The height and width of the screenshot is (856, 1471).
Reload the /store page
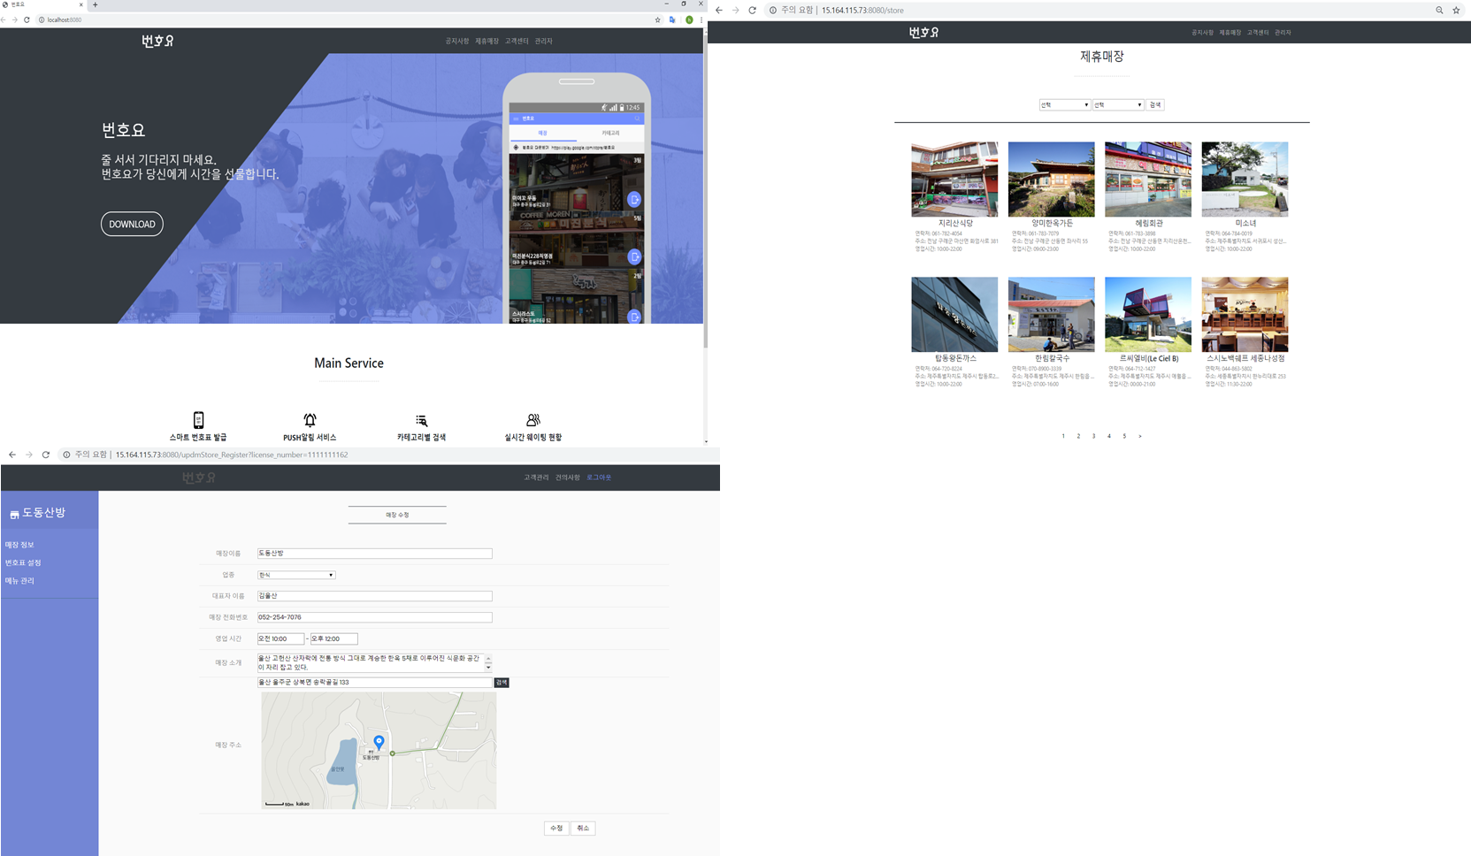[x=752, y=11]
